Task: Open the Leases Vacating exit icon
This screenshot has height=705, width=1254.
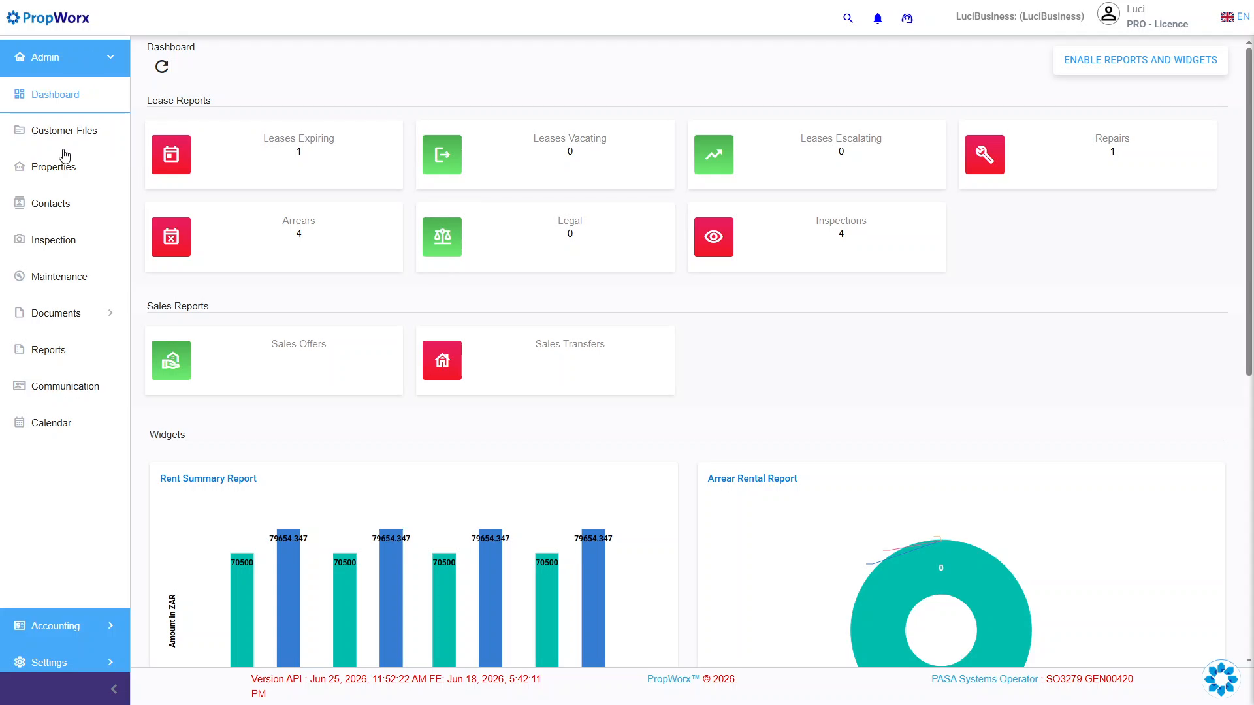Action: pos(442,155)
